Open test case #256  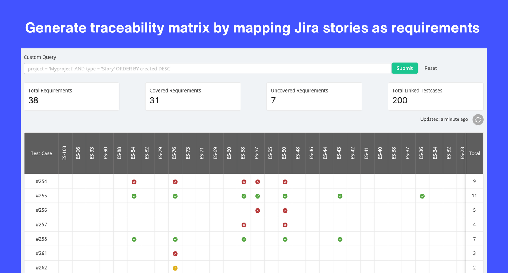pos(41,210)
